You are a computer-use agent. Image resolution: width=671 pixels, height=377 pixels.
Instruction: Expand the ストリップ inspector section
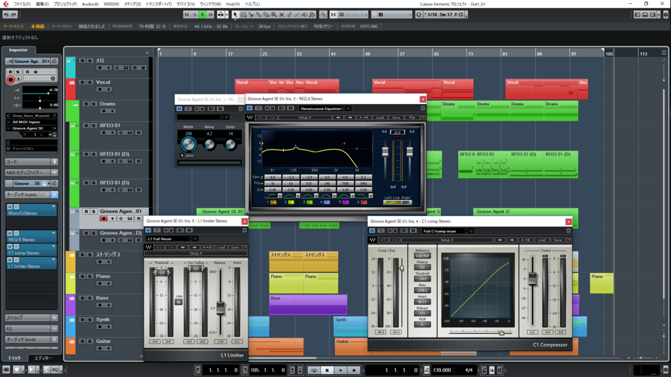click(31, 318)
